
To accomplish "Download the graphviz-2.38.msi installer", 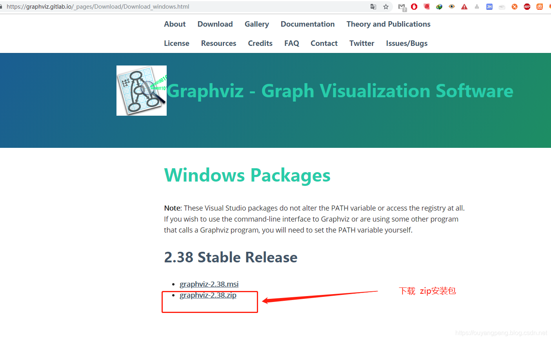I will [x=209, y=284].
